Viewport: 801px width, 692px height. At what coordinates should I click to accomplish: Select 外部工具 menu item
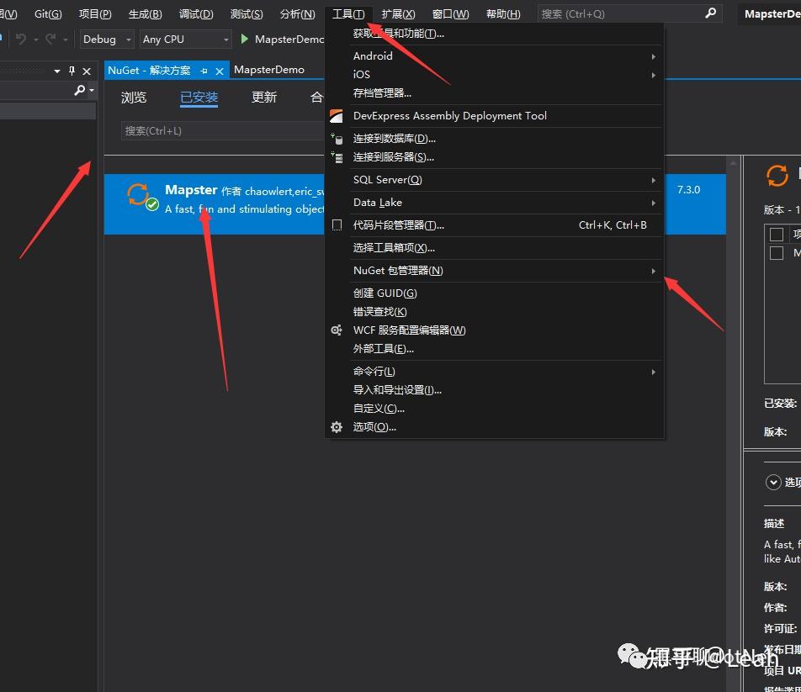click(384, 349)
